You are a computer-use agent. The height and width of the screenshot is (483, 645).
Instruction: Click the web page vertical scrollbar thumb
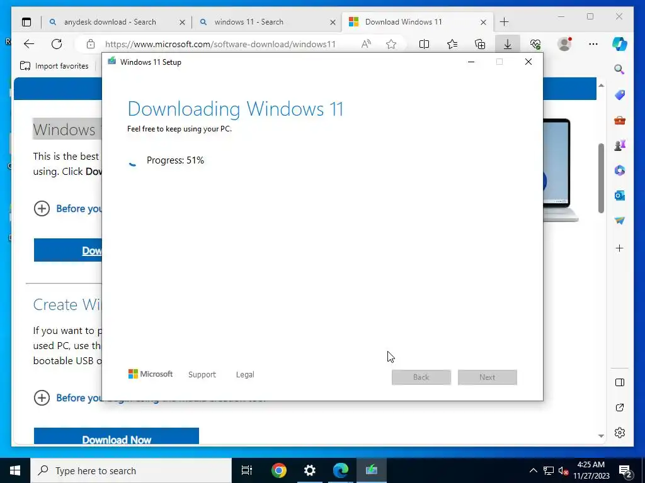click(x=601, y=178)
